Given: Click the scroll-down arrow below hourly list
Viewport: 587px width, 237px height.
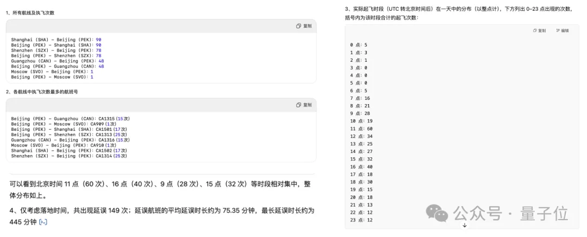Looking at the screenshot, I should point(464,225).
